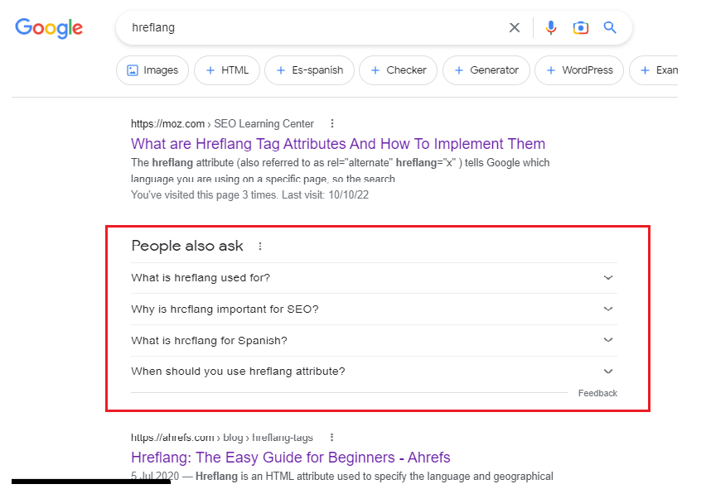The image size is (711, 489).
Task: Select the Images filter chip
Action: [x=152, y=70]
